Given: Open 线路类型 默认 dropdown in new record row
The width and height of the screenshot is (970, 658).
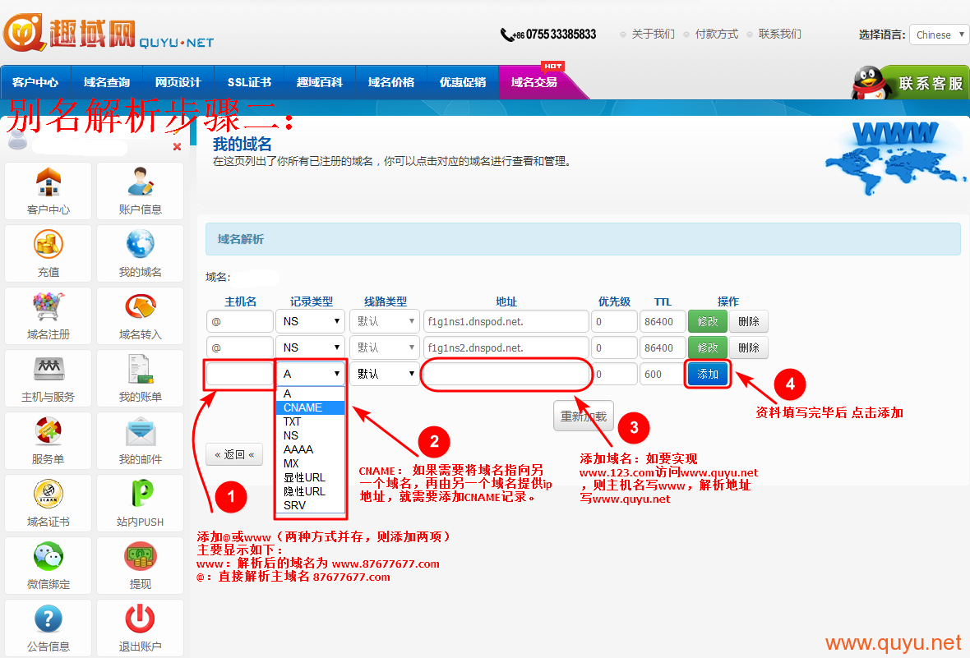Looking at the screenshot, I should point(385,374).
